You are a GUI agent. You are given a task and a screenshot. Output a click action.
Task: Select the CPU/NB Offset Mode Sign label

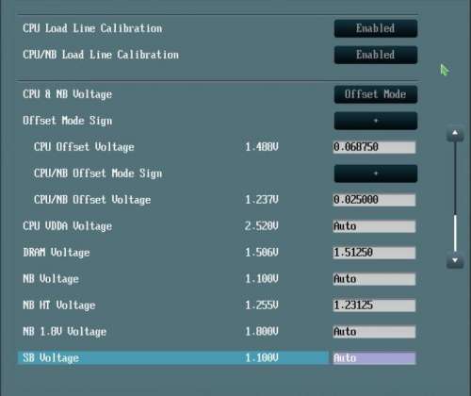pyautogui.click(x=98, y=173)
